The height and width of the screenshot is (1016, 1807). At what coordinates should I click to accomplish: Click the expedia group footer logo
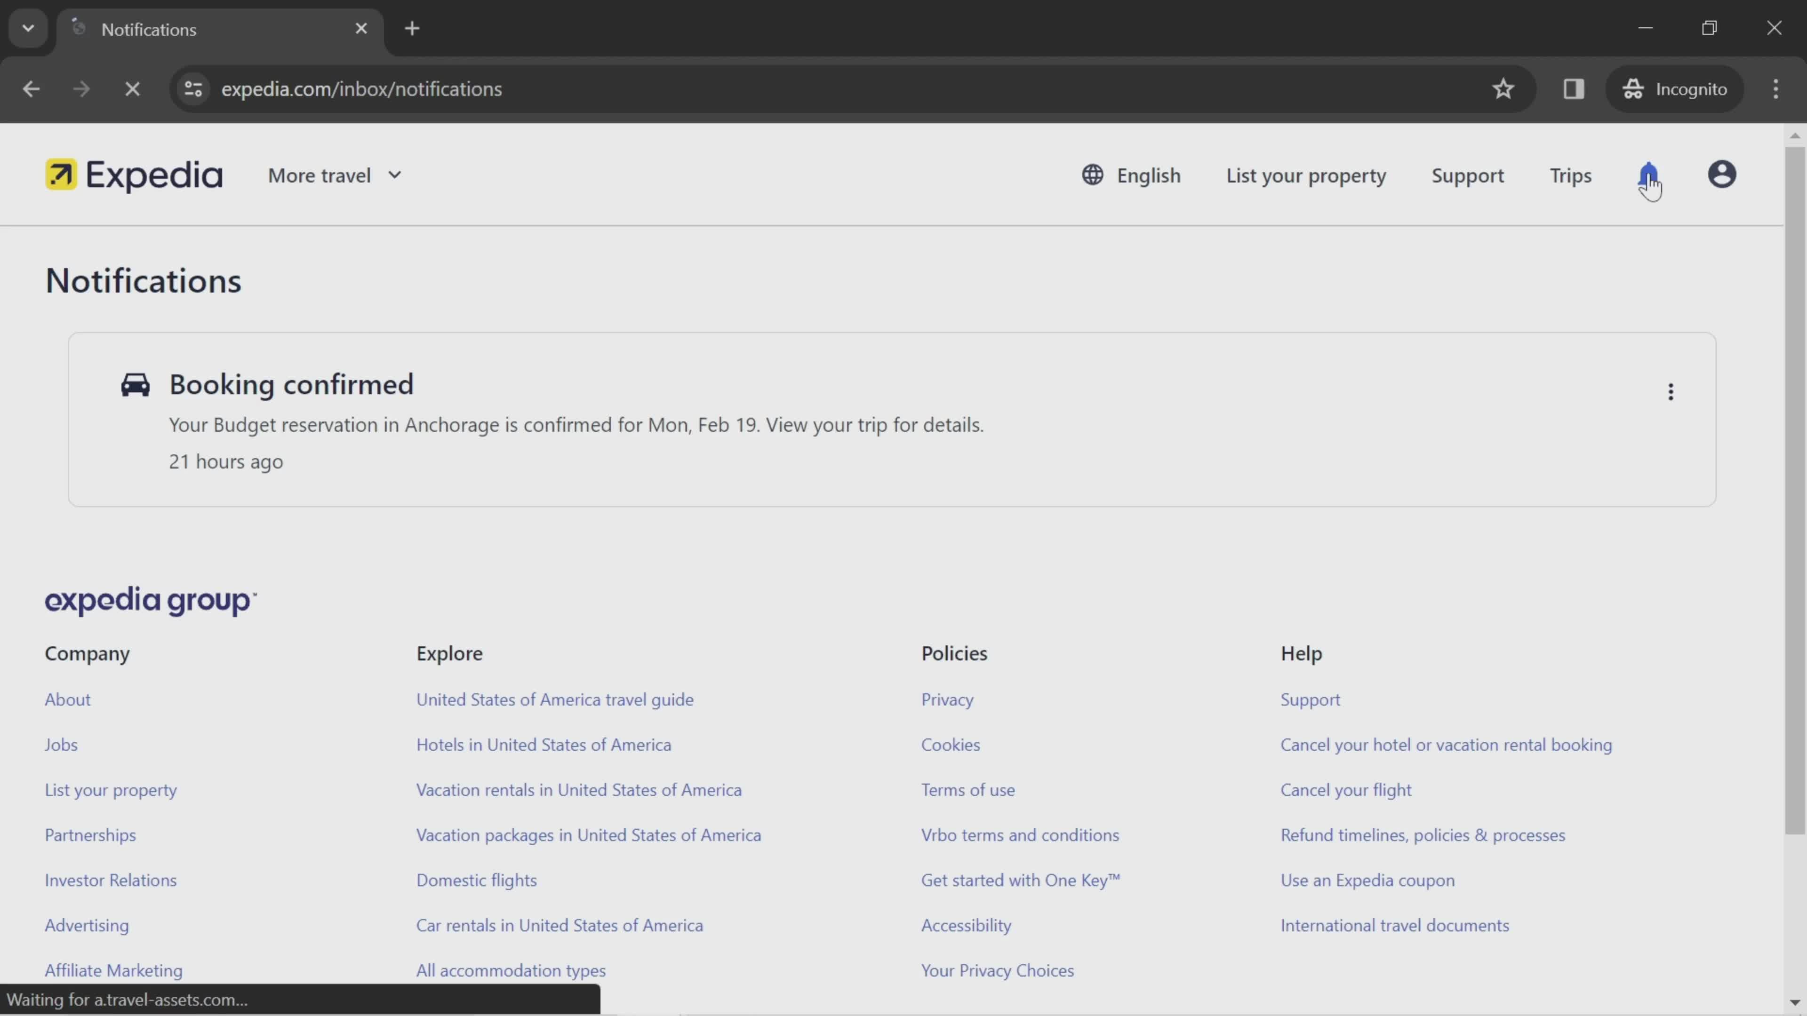click(x=151, y=601)
